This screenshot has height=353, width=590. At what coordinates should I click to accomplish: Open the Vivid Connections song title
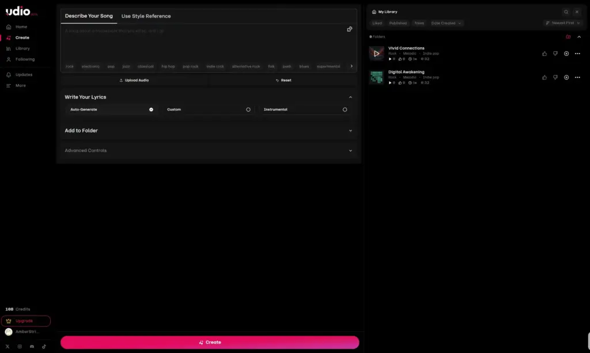click(406, 48)
